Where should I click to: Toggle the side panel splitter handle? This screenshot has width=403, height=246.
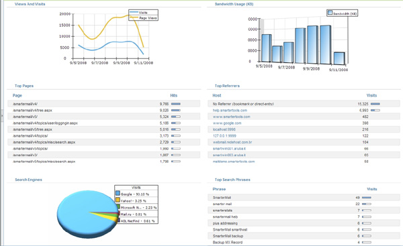(2, 115)
